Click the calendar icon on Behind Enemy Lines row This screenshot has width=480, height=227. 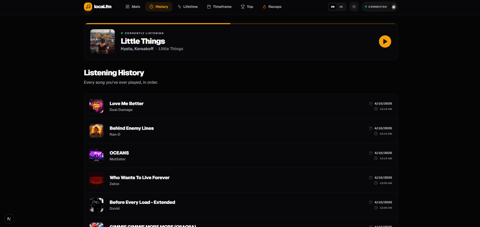coord(371,128)
